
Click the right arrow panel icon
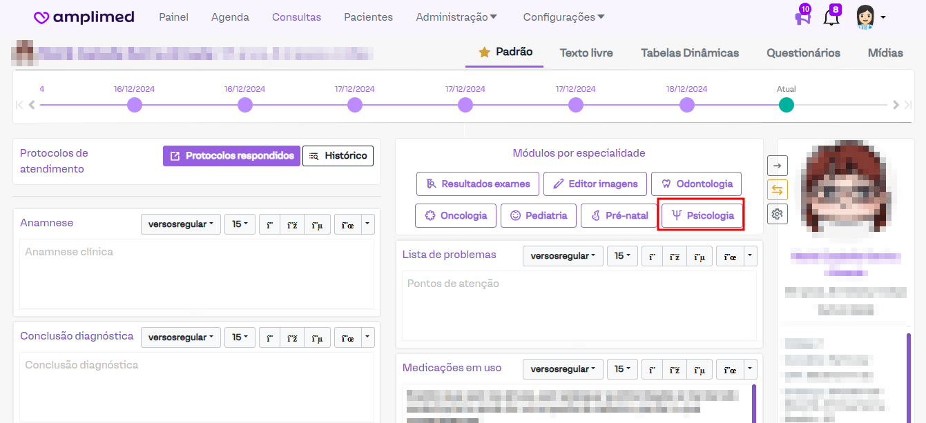coord(778,165)
